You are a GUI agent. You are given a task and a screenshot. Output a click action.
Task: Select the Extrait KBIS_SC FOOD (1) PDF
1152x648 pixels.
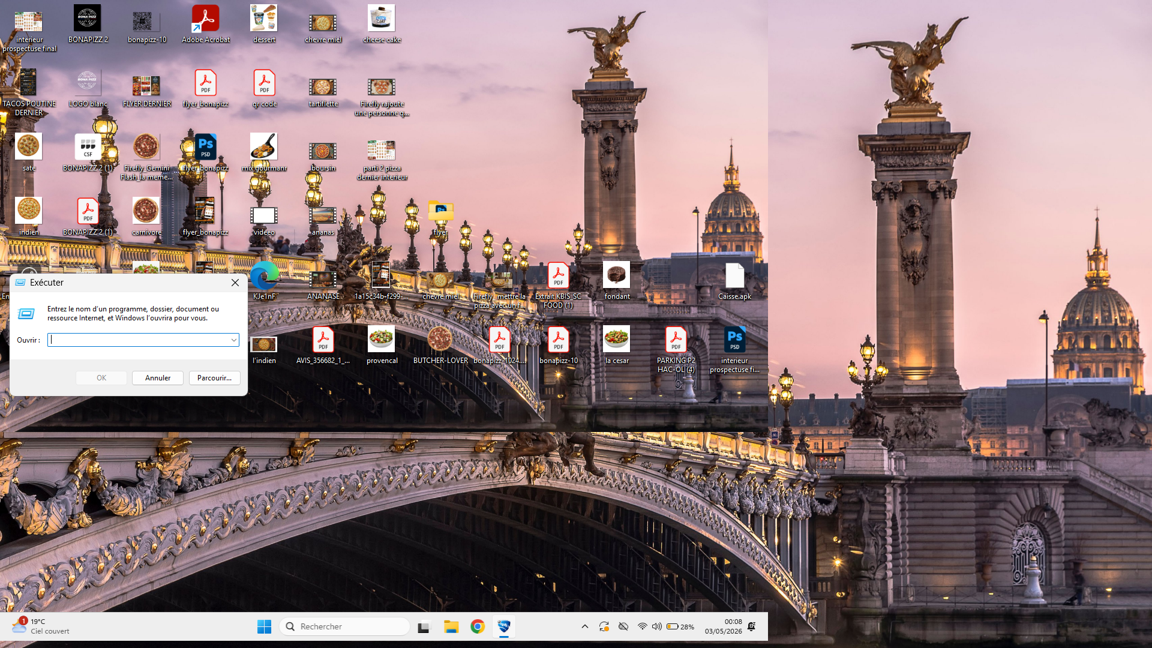(558, 285)
